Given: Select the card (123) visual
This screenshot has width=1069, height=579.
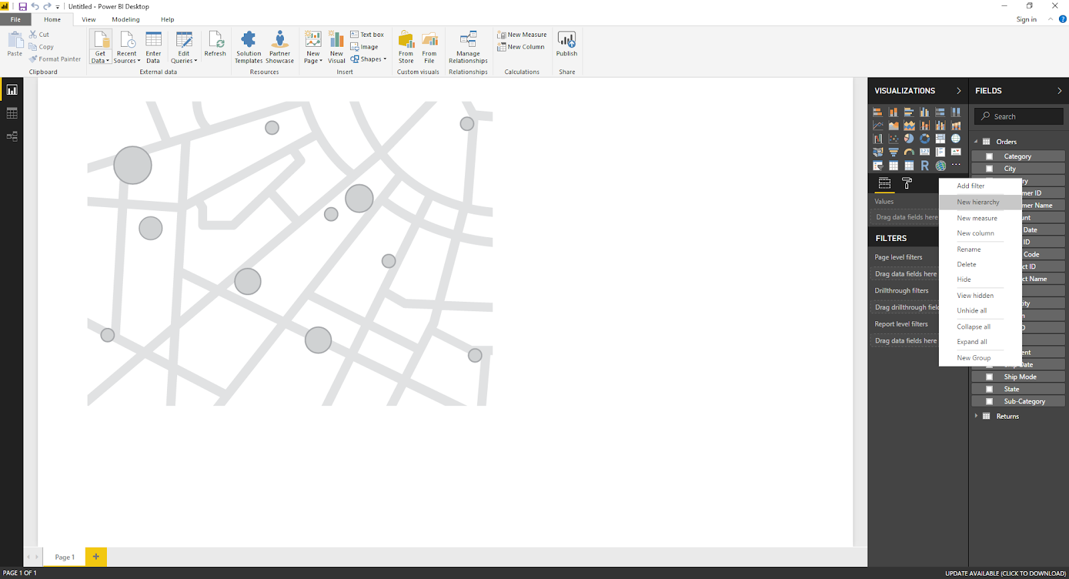Looking at the screenshot, I should pos(925,152).
